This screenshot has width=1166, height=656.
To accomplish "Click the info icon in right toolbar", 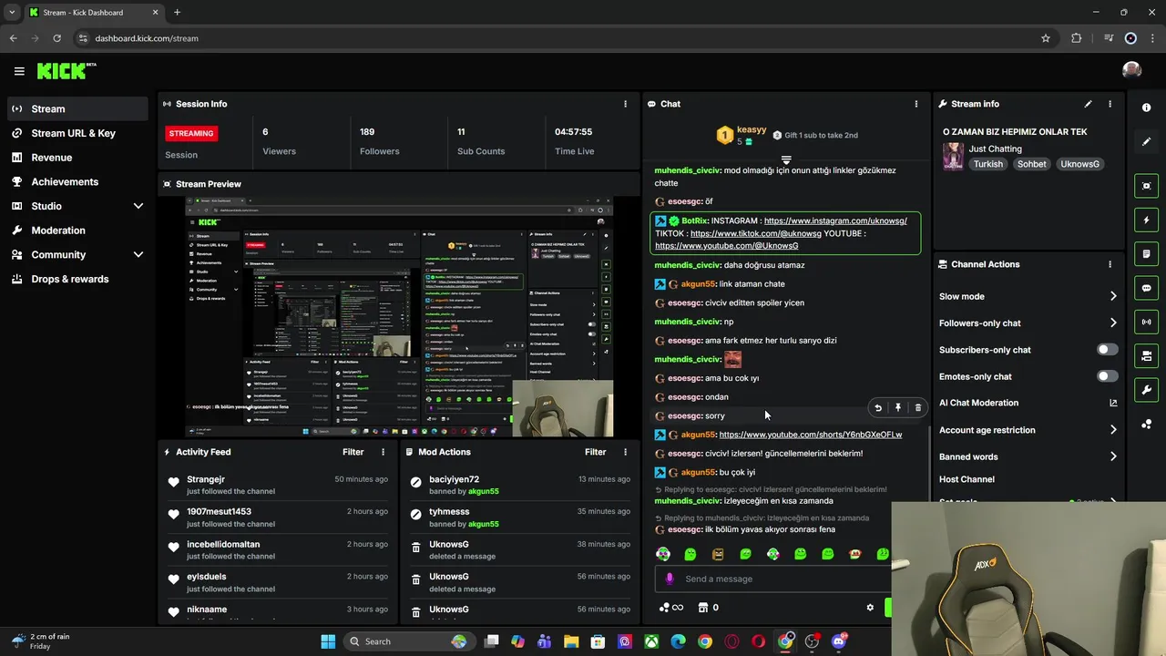I will 1146,108.
